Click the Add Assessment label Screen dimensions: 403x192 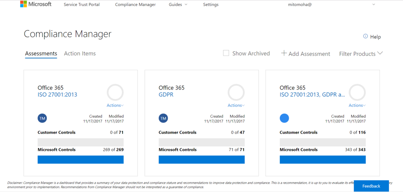coord(309,54)
